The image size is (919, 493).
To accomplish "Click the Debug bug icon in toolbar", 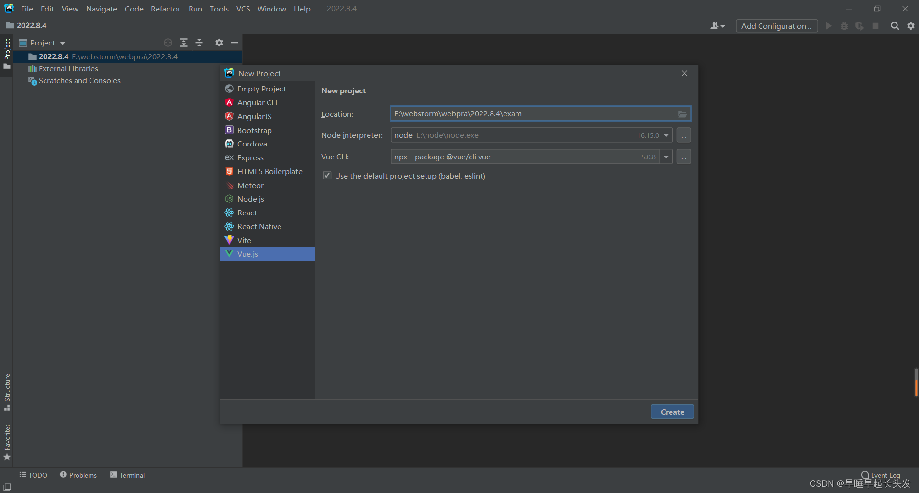I will (844, 26).
